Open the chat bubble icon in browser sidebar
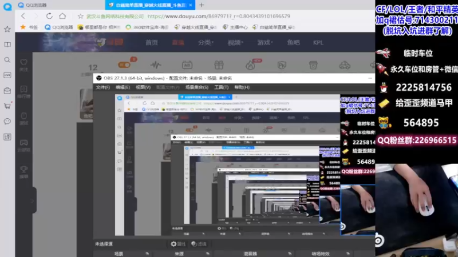Viewport: 458px width, 257px height. tap(7, 121)
